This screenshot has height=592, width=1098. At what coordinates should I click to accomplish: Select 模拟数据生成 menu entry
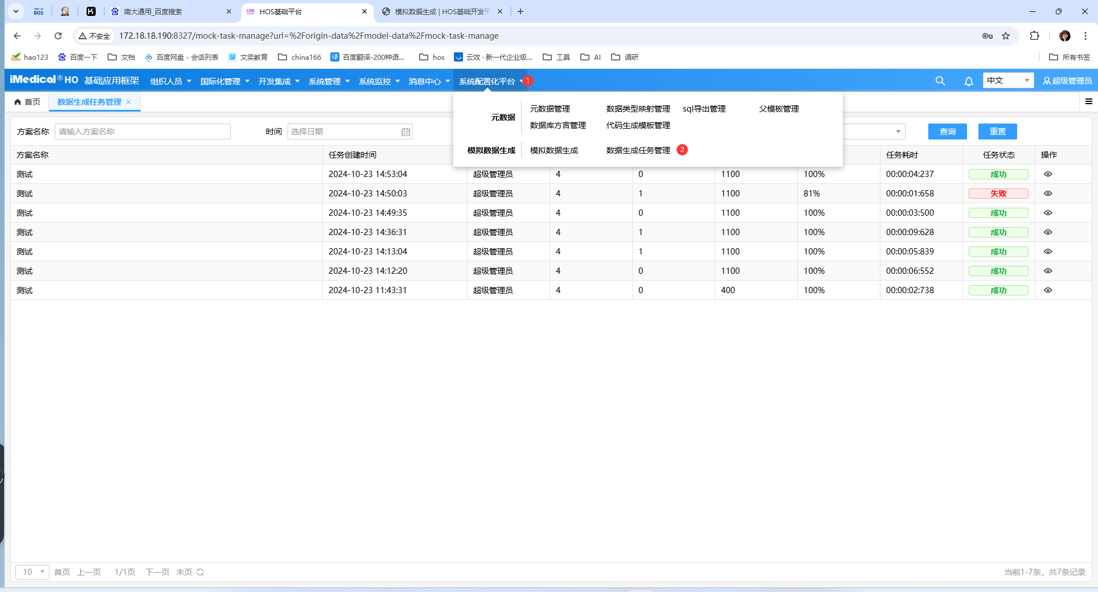click(x=554, y=150)
